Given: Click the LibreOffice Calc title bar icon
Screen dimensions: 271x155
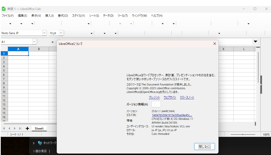Looking at the screenshot, I should click(x=4, y=9).
